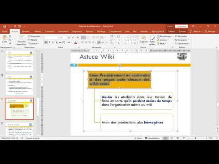Switch to the Transitions tab
This screenshot has height=164, width=219.
[50, 31]
